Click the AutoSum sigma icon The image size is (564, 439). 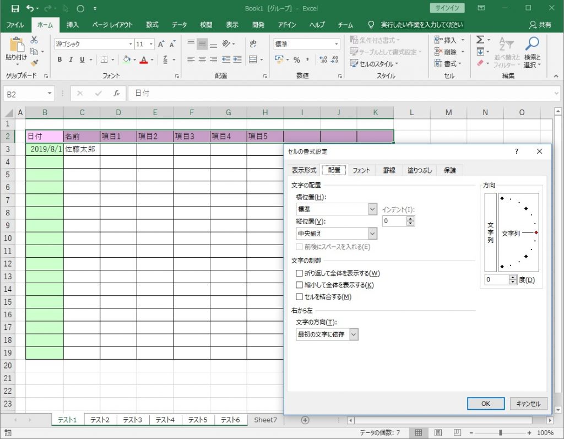point(480,40)
